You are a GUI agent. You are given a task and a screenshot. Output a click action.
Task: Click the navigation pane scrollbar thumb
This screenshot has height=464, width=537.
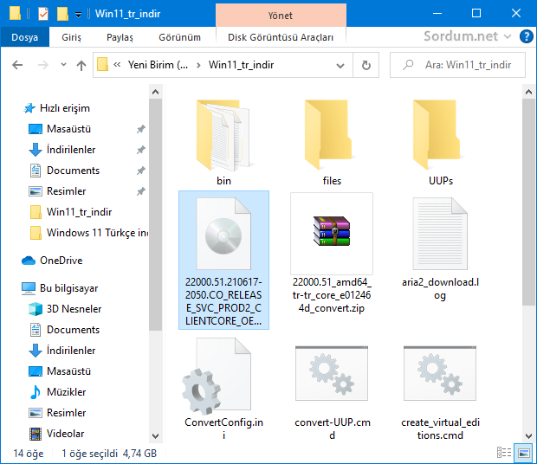(155, 215)
